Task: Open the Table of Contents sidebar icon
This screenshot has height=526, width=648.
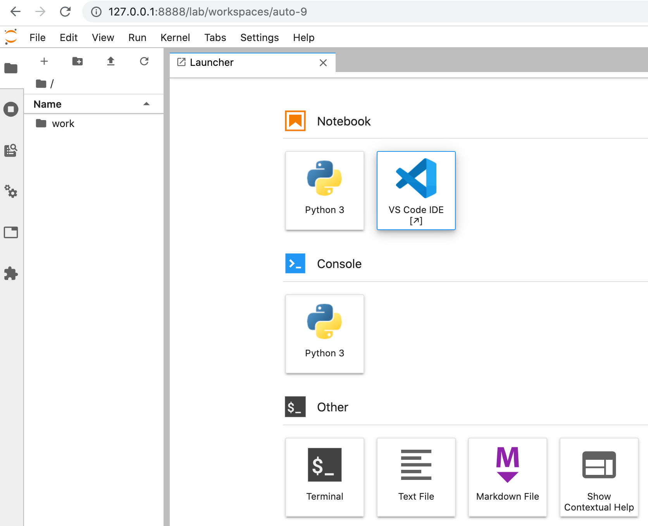Action: point(11,150)
